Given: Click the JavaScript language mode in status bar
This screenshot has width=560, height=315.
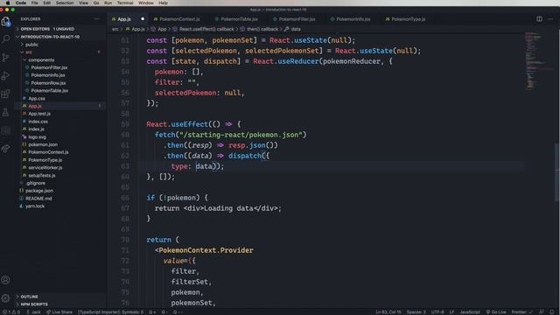Looking at the screenshot, I should pyautogui.click(x=470, y=312).
